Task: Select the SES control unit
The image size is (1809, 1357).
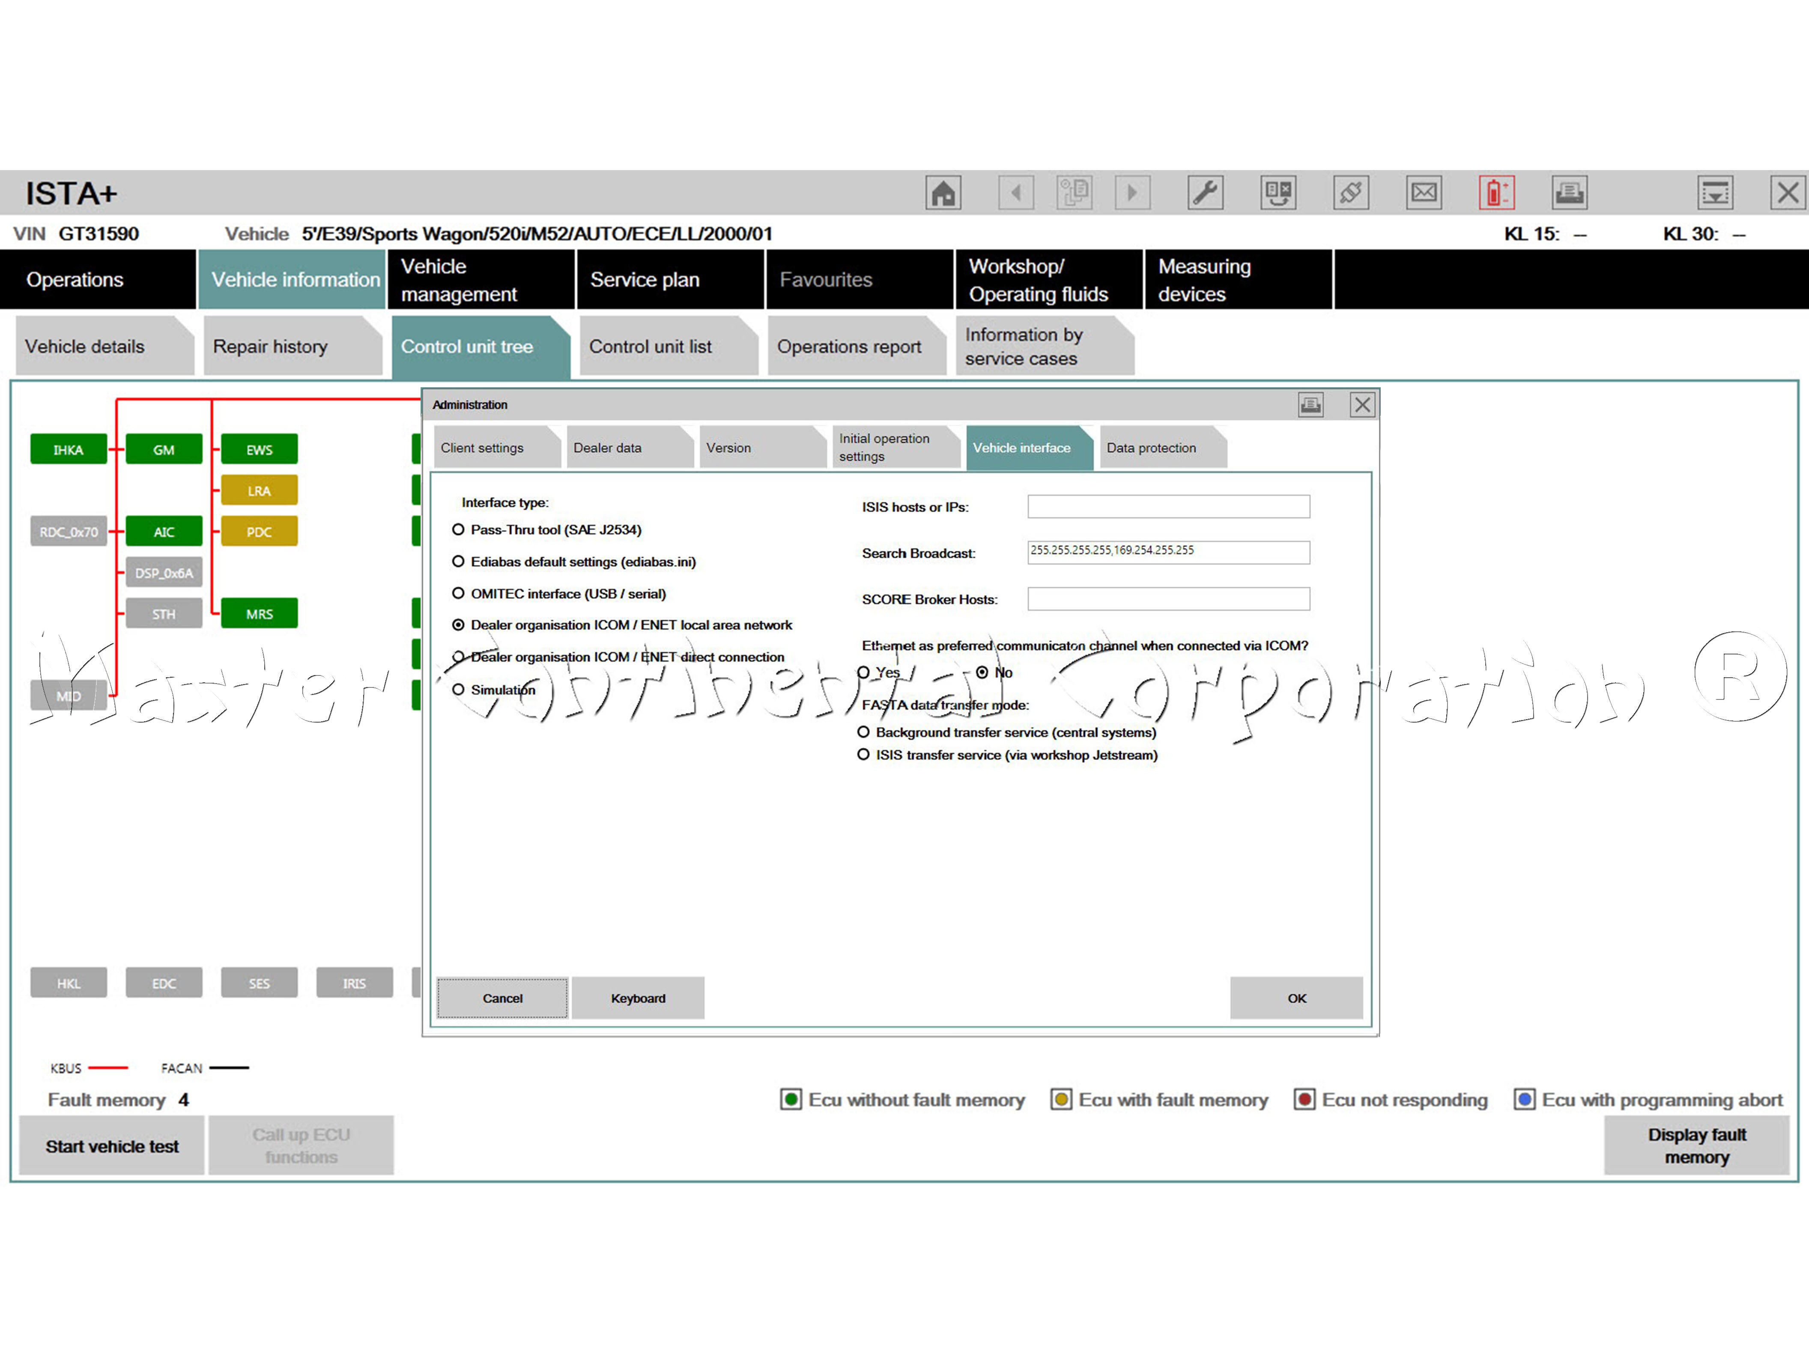Action: 259,982
